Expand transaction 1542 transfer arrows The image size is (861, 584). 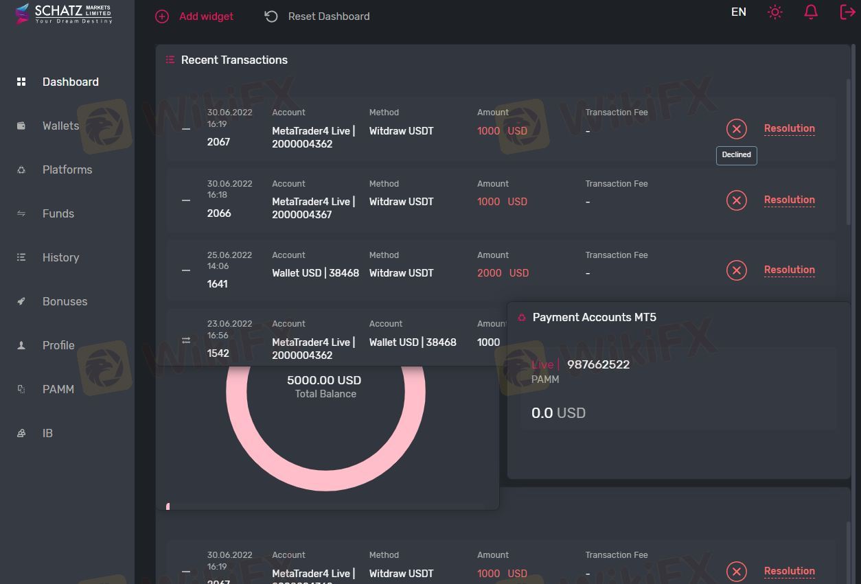pyautogui.click(x=186, y=340)
